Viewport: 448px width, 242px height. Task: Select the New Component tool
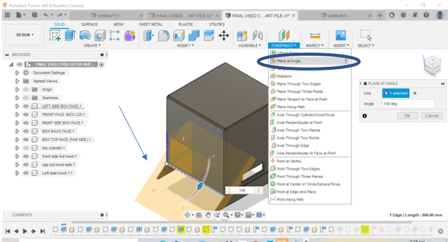[242, 36]
